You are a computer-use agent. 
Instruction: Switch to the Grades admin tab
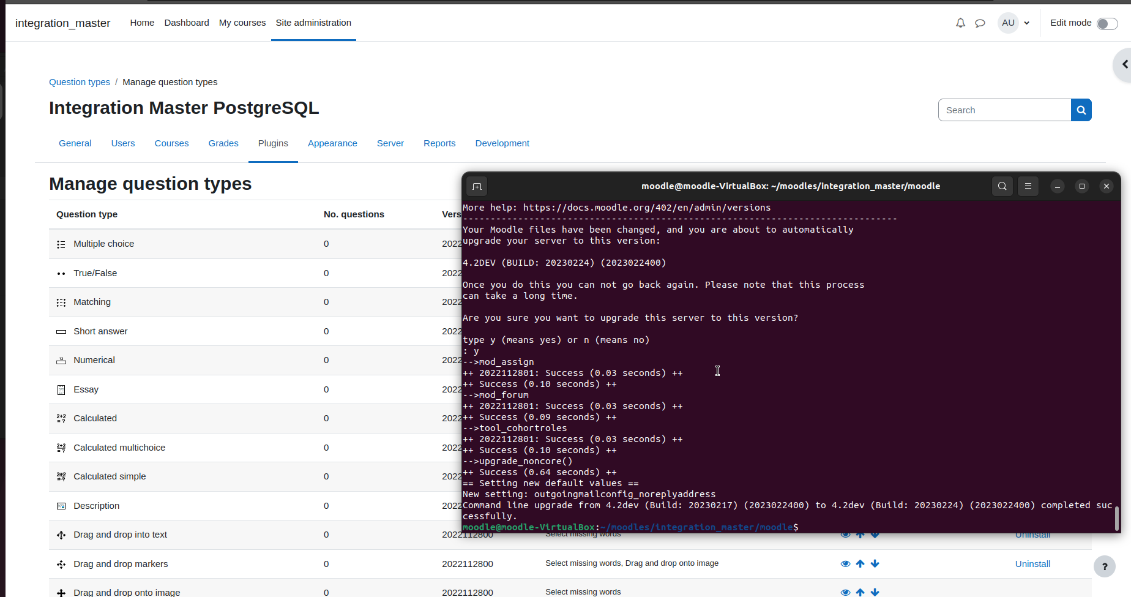[223, 143]
